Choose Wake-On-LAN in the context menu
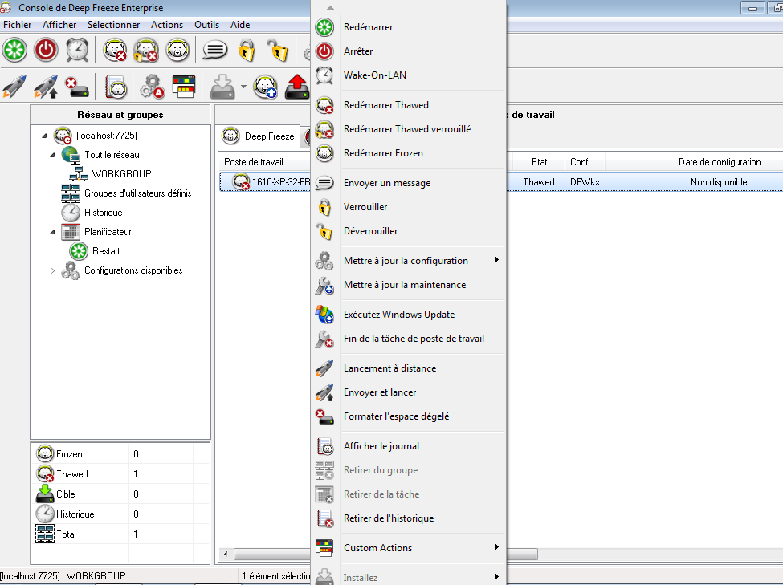Screen dimensions: 783x585 point(409,75)
